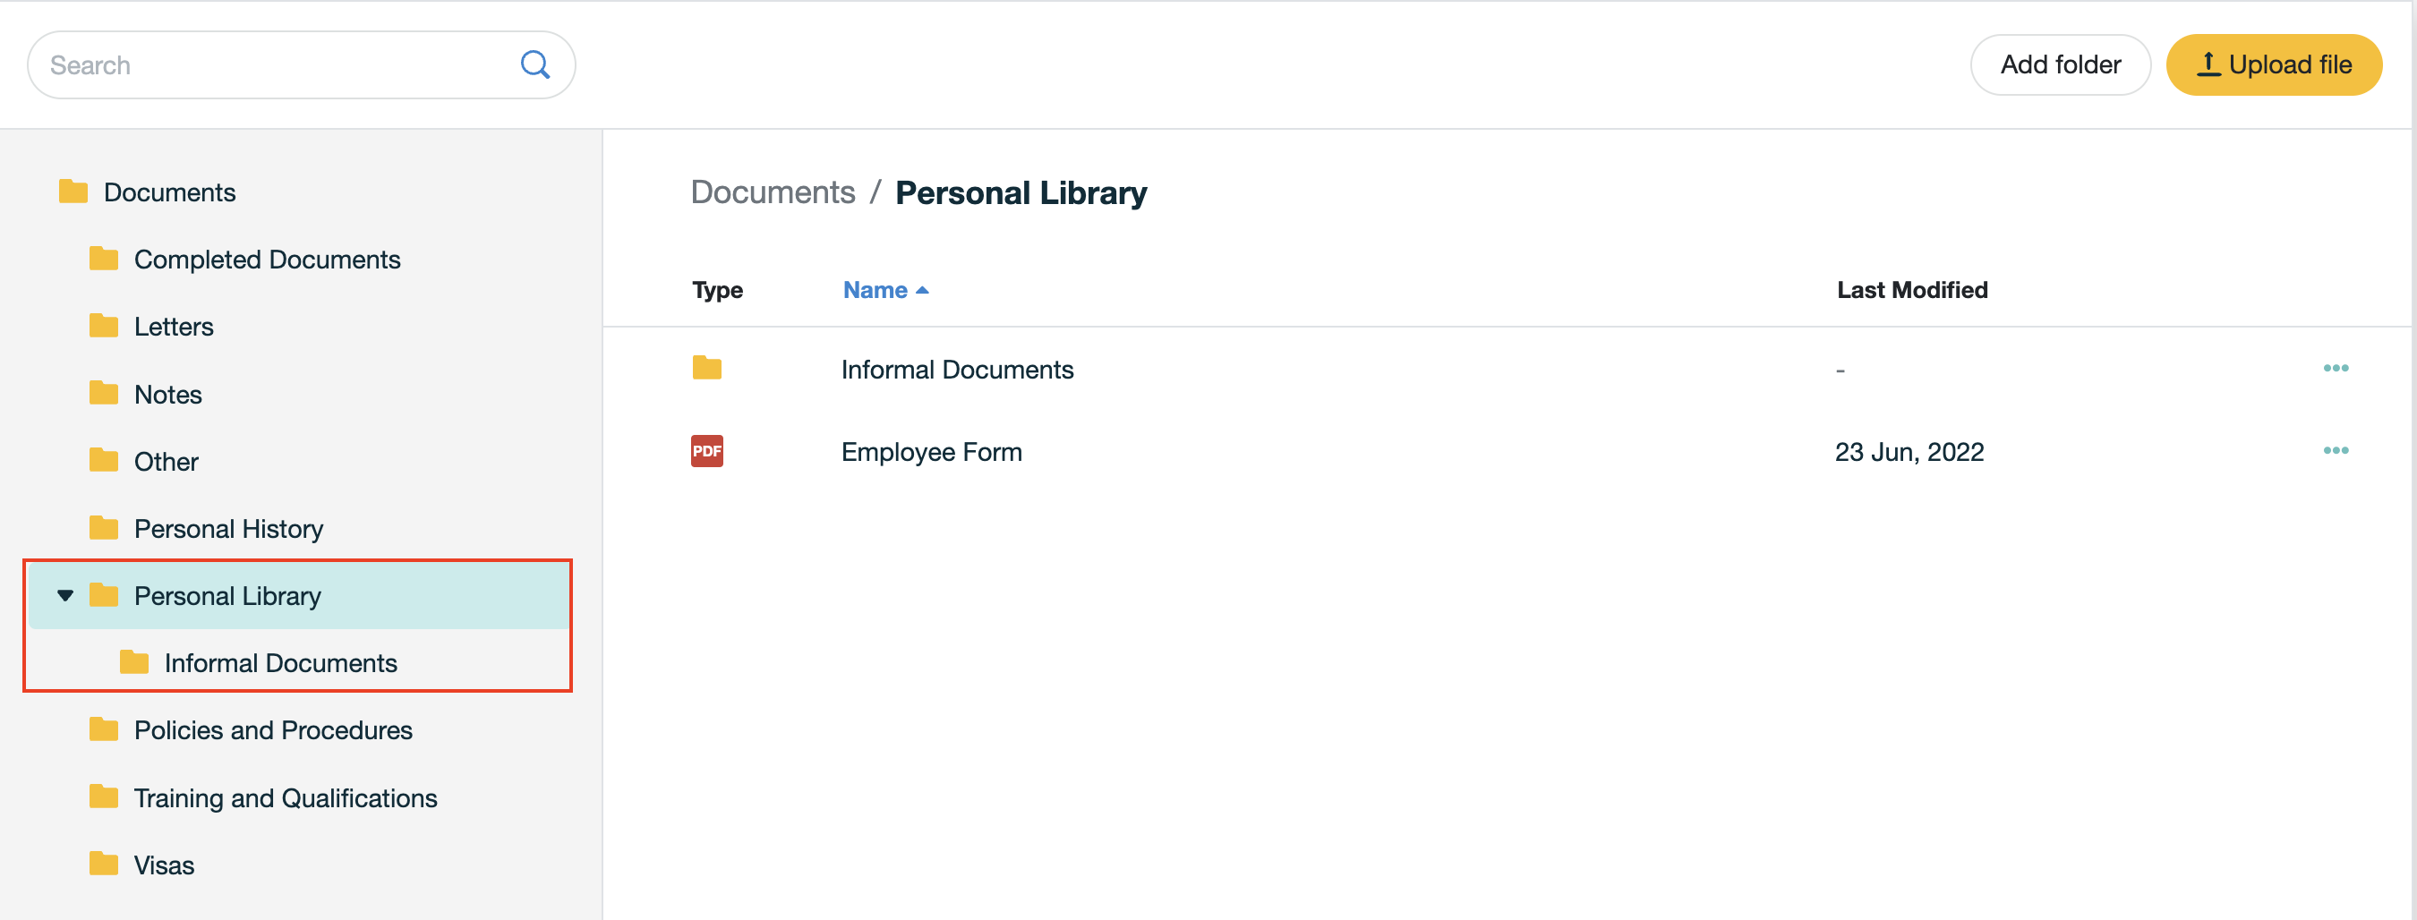Click the Add folder button

click(2061, 64)
